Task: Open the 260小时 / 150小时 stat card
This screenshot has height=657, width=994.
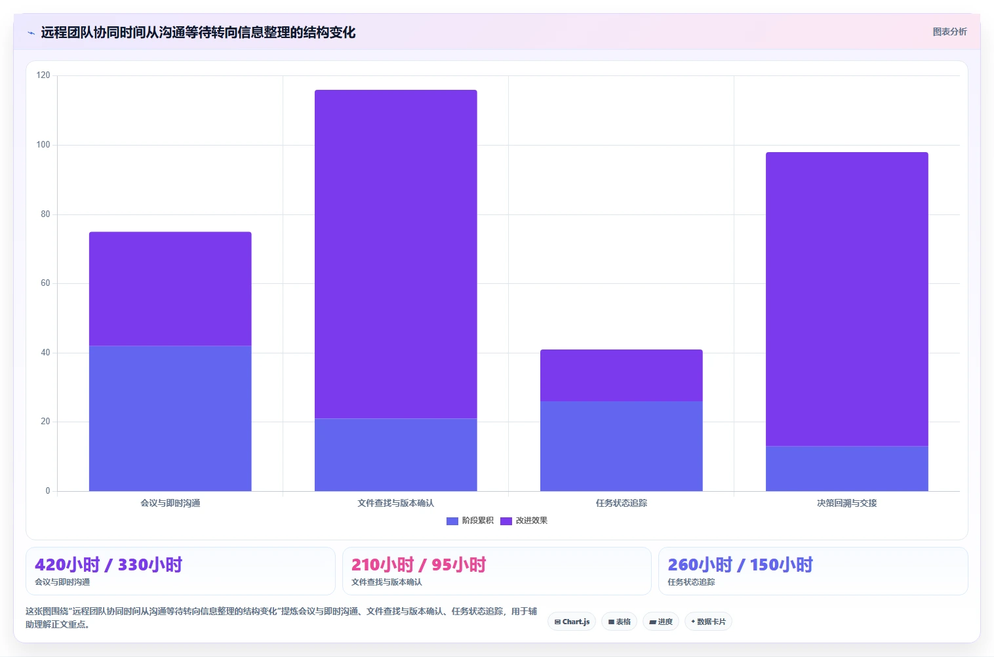Action: [x=813, y=571]
